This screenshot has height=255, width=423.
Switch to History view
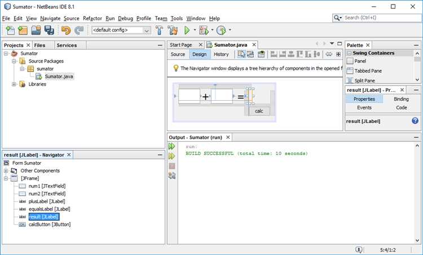[221, 54]
